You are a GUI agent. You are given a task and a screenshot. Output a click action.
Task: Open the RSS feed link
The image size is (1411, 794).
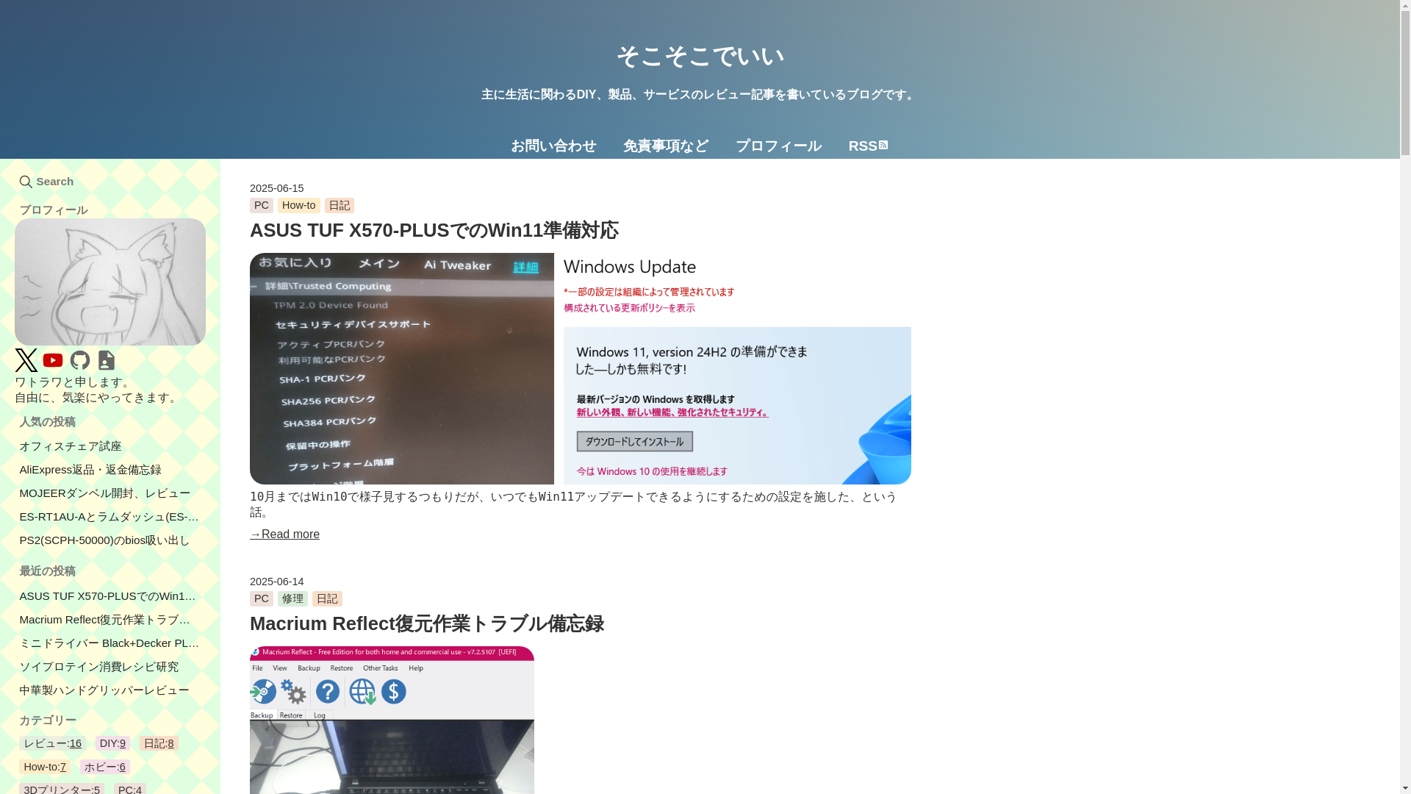point(868,146)
